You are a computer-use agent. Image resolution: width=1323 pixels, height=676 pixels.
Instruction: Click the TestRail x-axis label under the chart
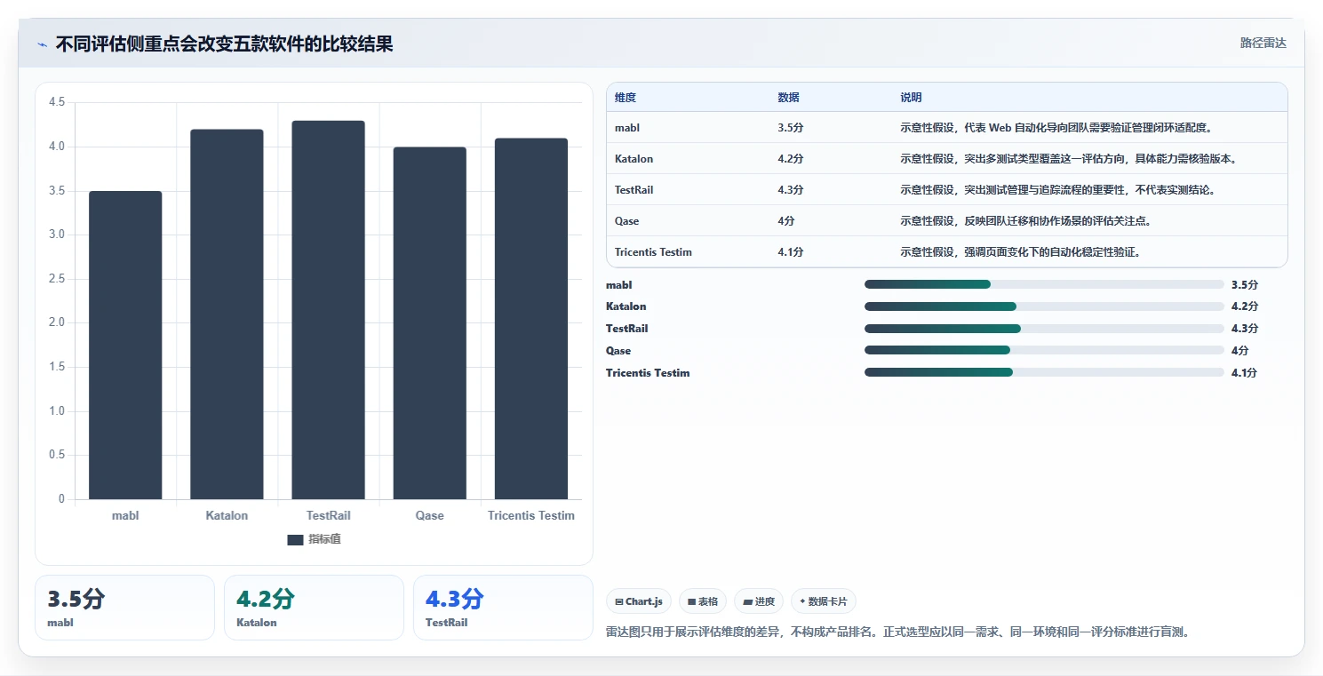(328, 515)
